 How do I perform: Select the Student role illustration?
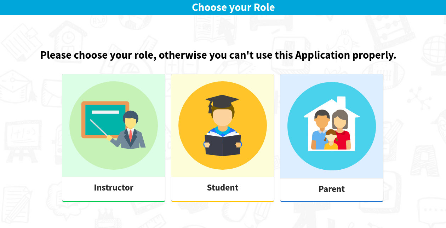tap(223, 125)
